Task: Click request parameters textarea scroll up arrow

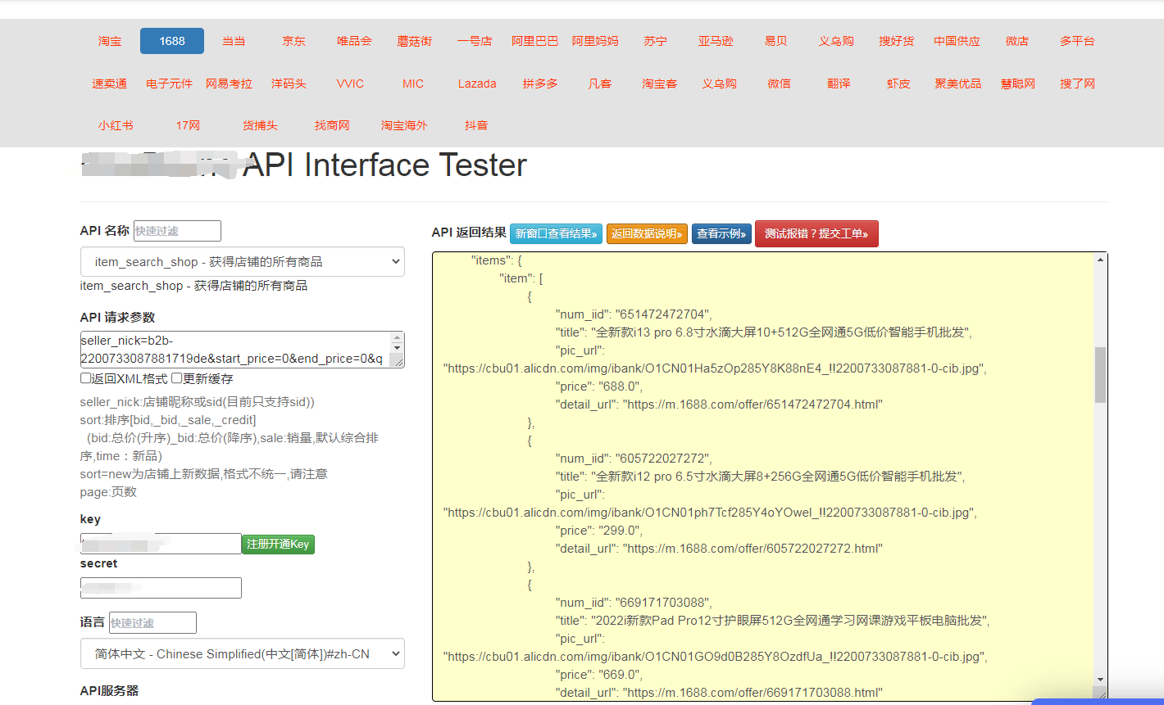Action: 398,338
